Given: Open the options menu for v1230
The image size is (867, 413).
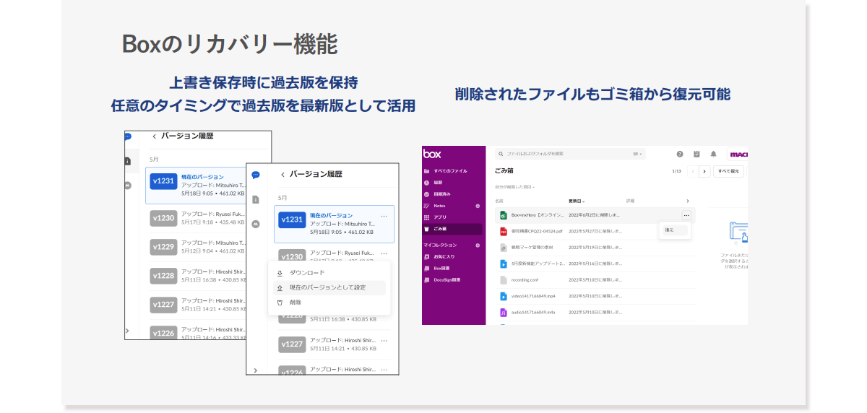Looking at the screenshot, I should click(384, 253).
